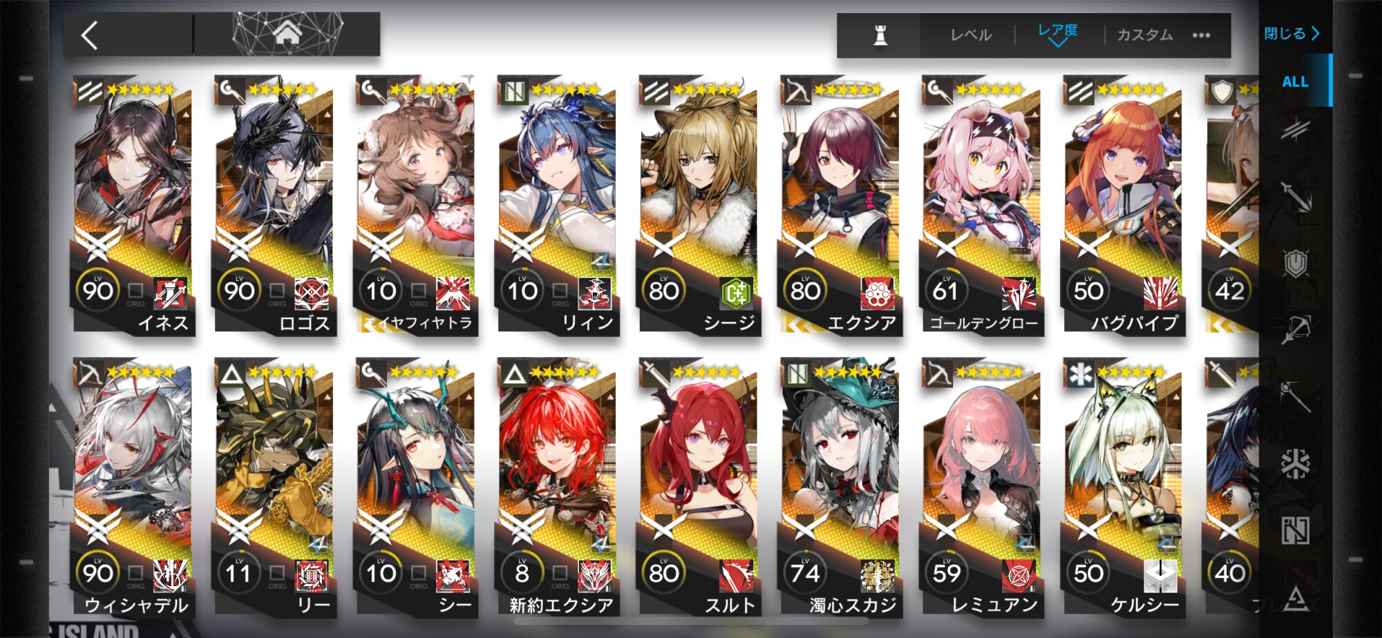This screenshot has width=1382, height=638.
Task: Open the home menu icon
Action: [287, 33]
